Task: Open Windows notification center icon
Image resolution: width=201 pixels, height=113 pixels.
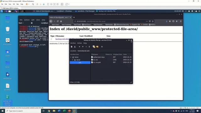Action: tap(198, 111)
